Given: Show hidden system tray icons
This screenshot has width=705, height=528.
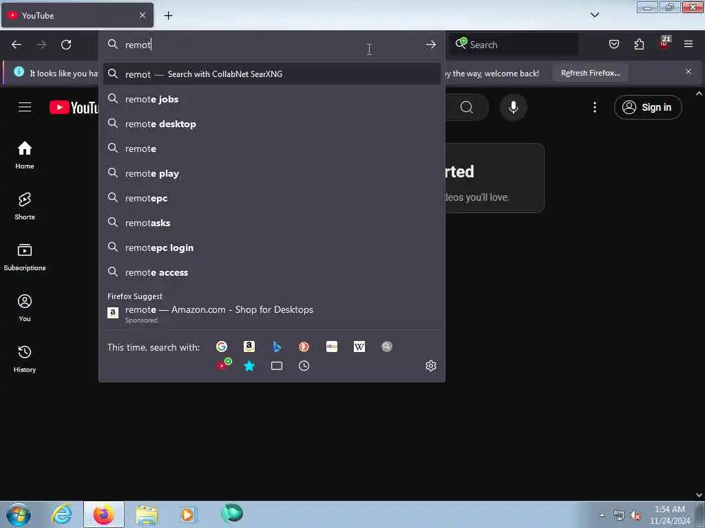Looking at the screenshot, I should (602, 515).
